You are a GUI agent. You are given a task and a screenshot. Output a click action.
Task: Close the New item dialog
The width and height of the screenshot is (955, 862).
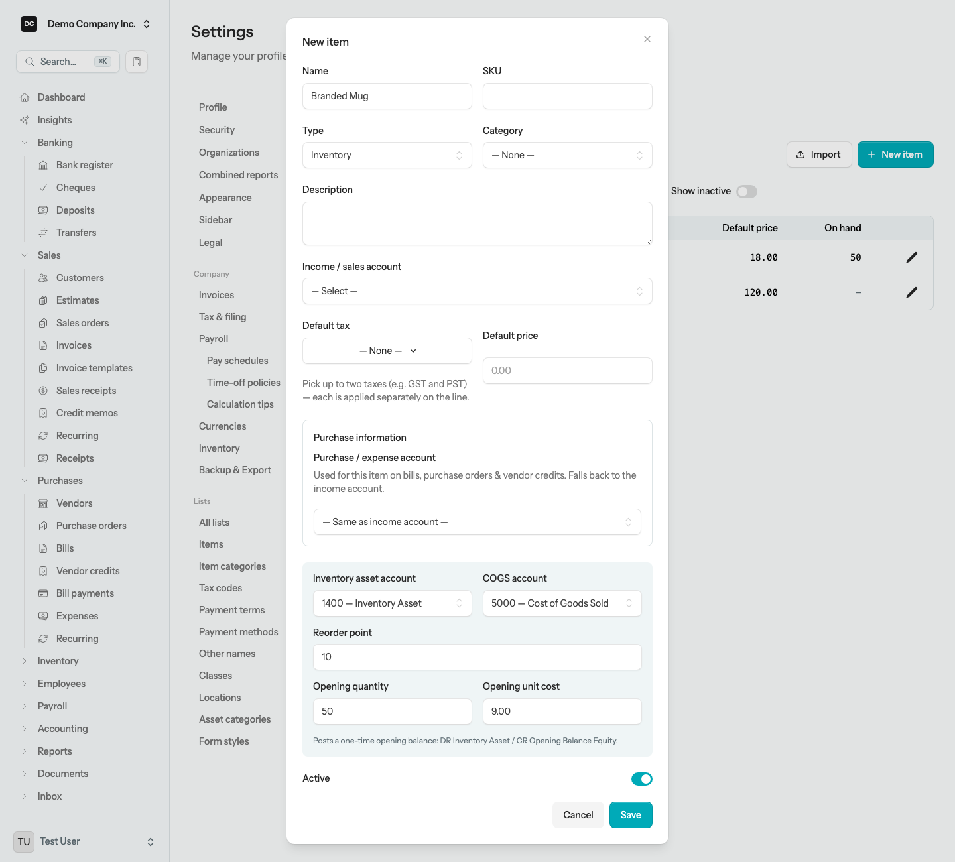coord(647,39)
